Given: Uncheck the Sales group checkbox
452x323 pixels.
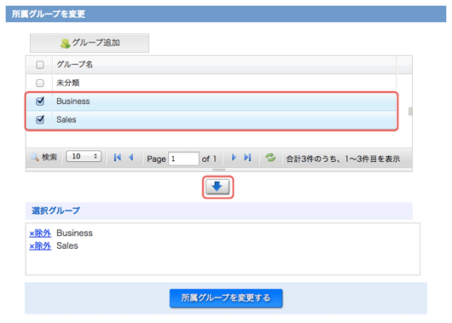Looking at the screenshot, I should coord(40,119).
